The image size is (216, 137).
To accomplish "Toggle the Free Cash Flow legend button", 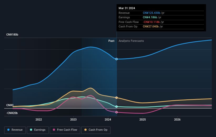I will click(65, 130).
